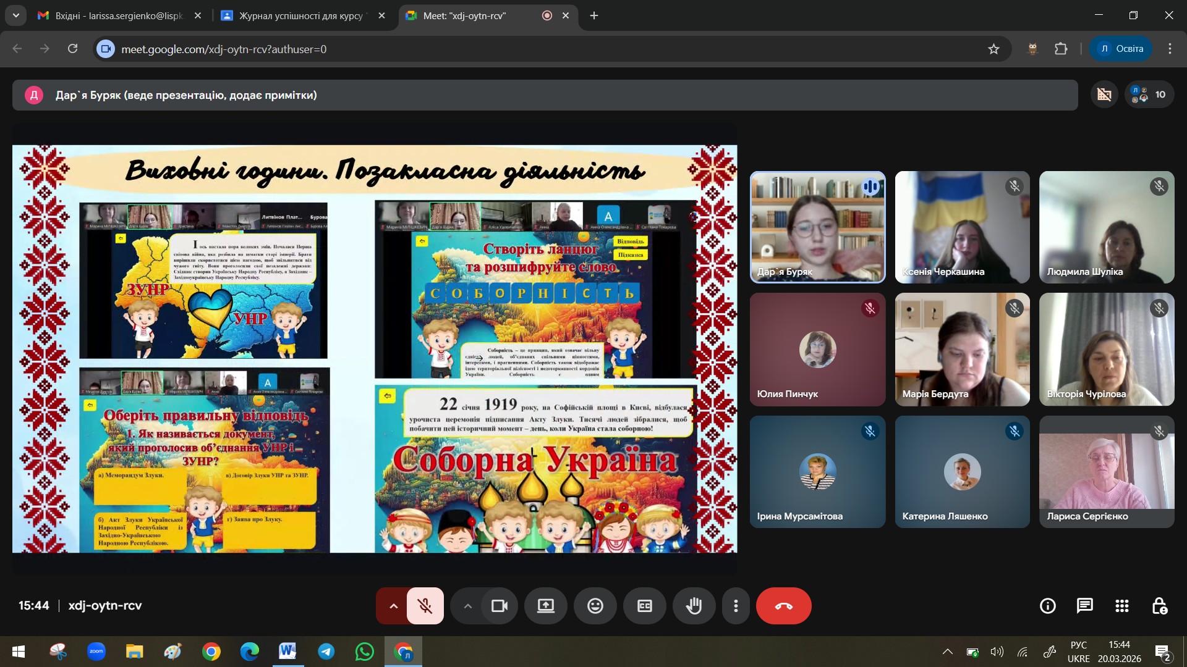The height and width of the screenshot is (667, 1187).
Task: Toggle the camera off
Action: (499, 606)
